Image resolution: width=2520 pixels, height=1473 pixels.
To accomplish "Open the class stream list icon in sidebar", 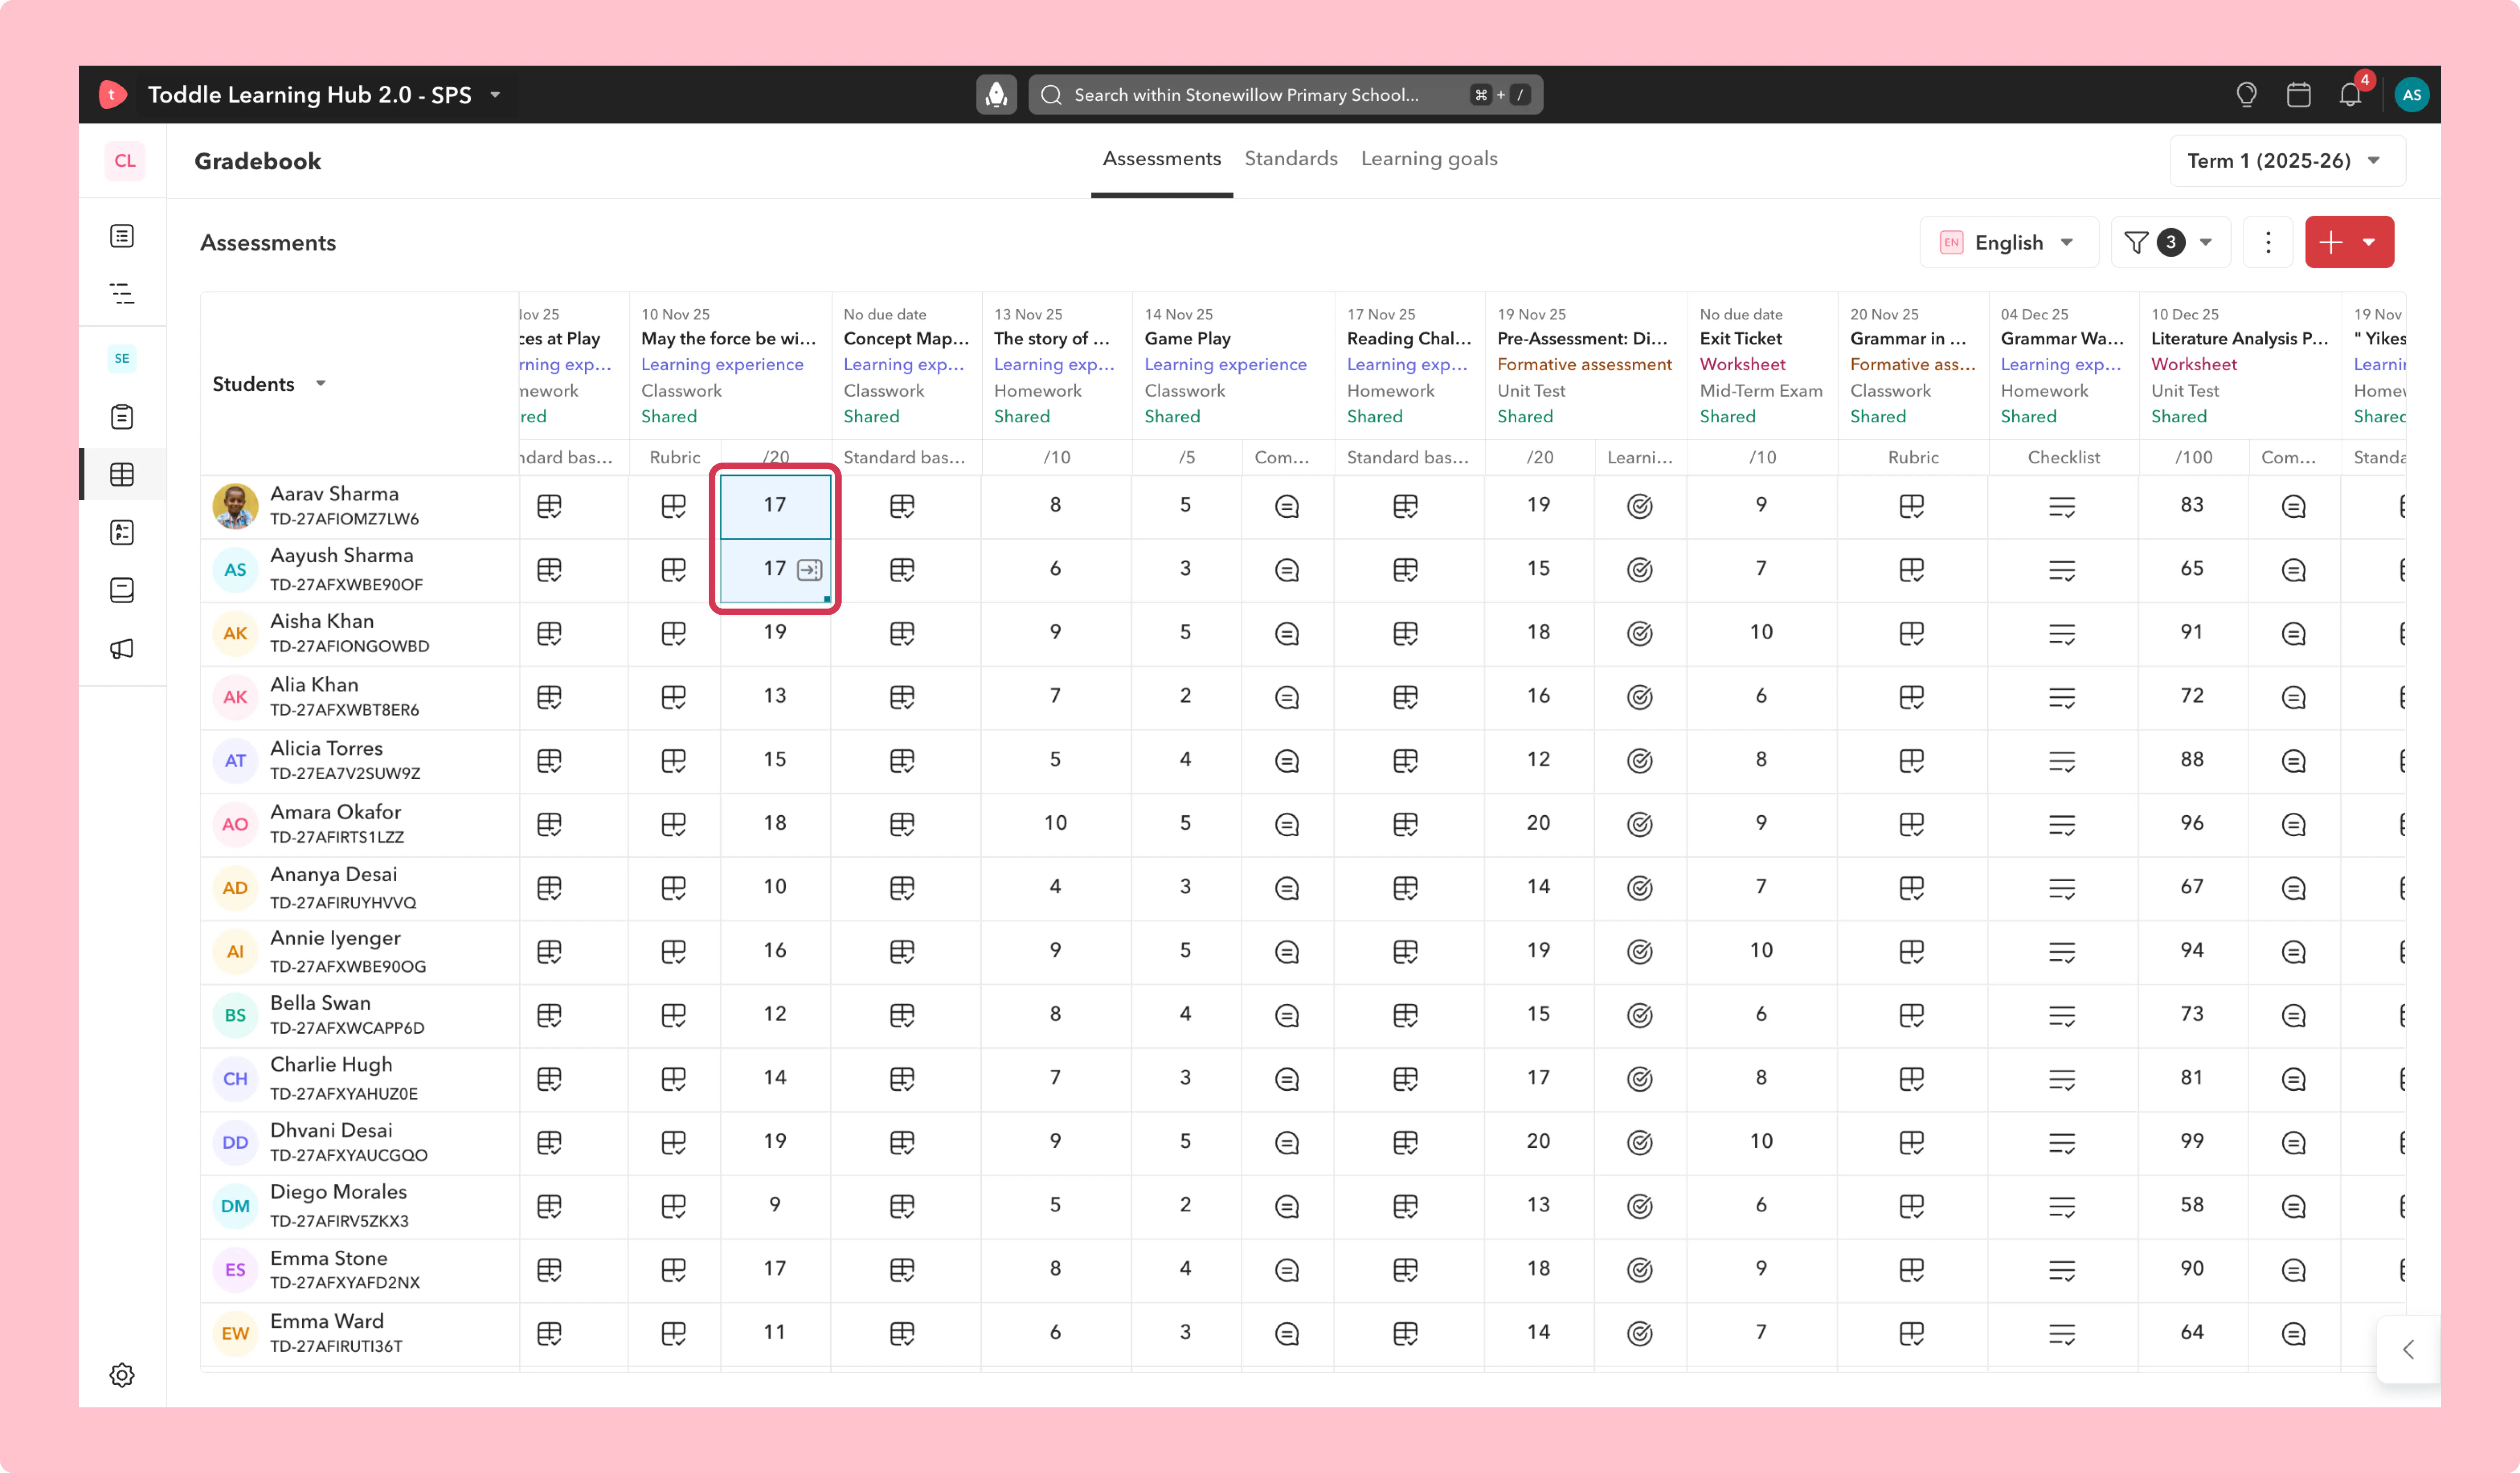I will pos(122,236).
